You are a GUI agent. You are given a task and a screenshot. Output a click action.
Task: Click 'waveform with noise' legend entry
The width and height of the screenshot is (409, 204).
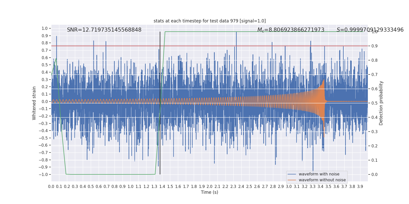[x=319, y=174]
